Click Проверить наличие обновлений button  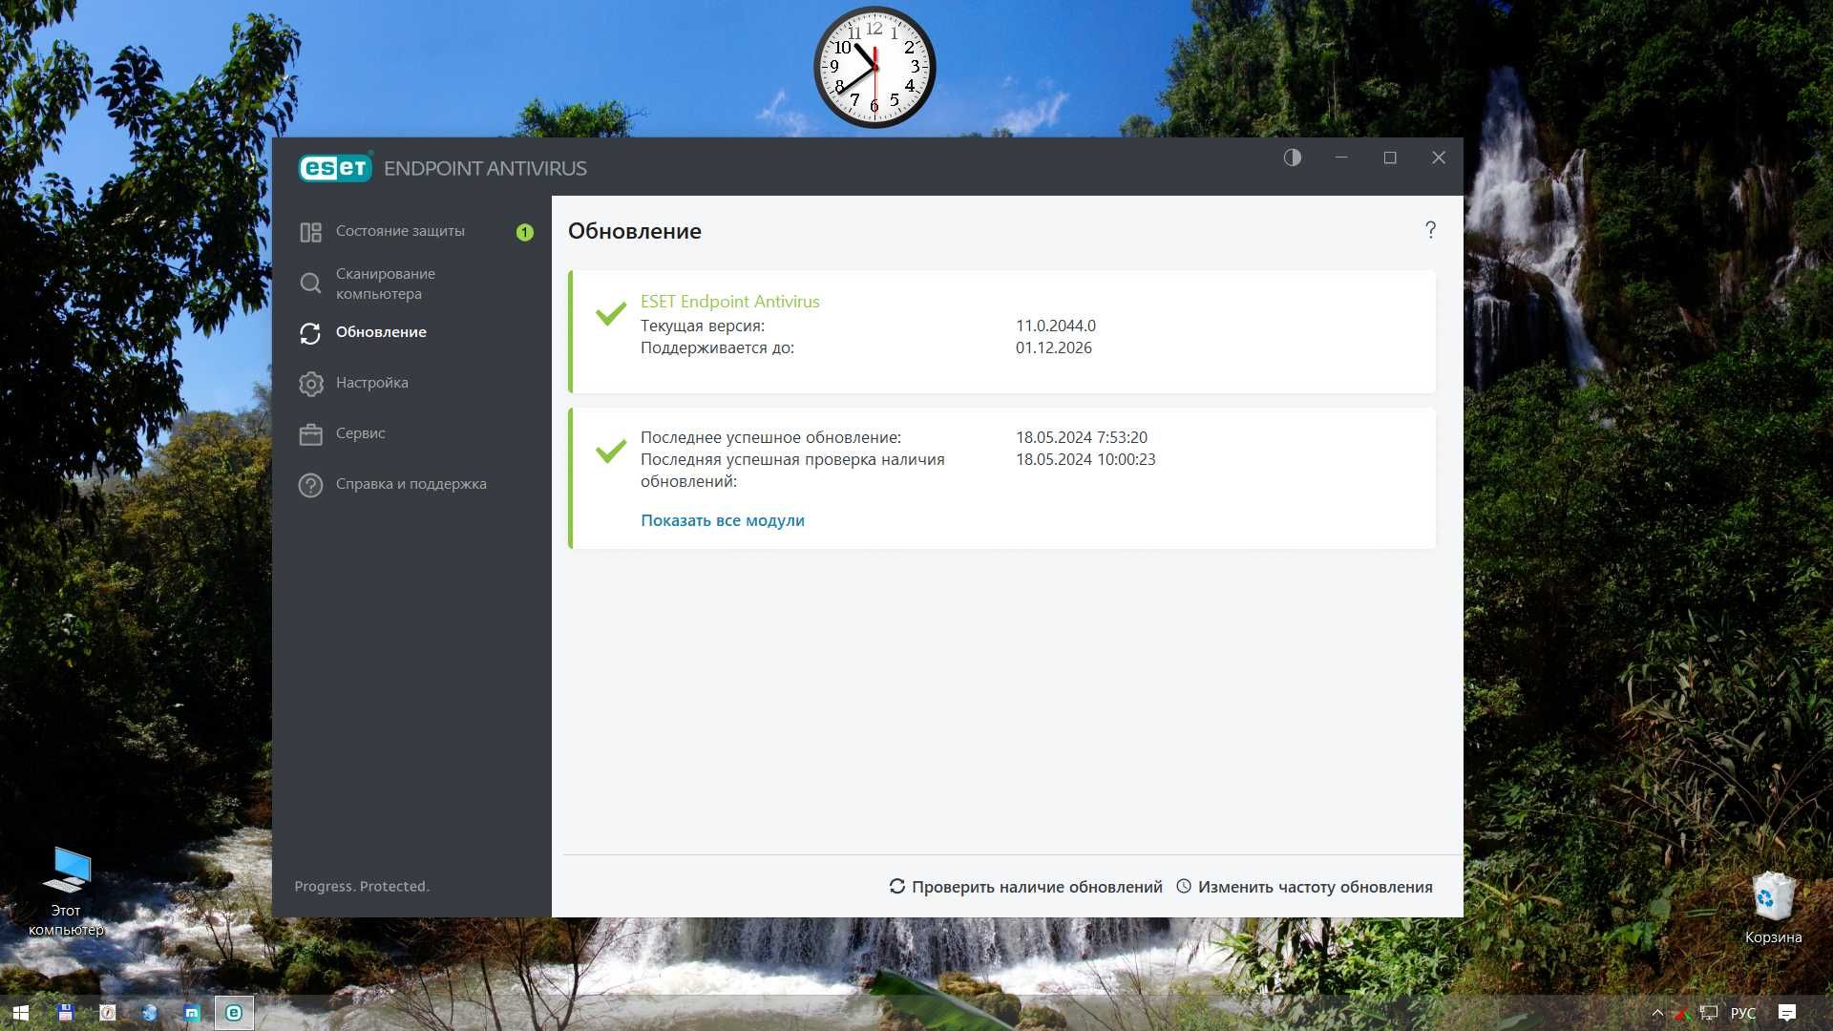point(1026,887)
